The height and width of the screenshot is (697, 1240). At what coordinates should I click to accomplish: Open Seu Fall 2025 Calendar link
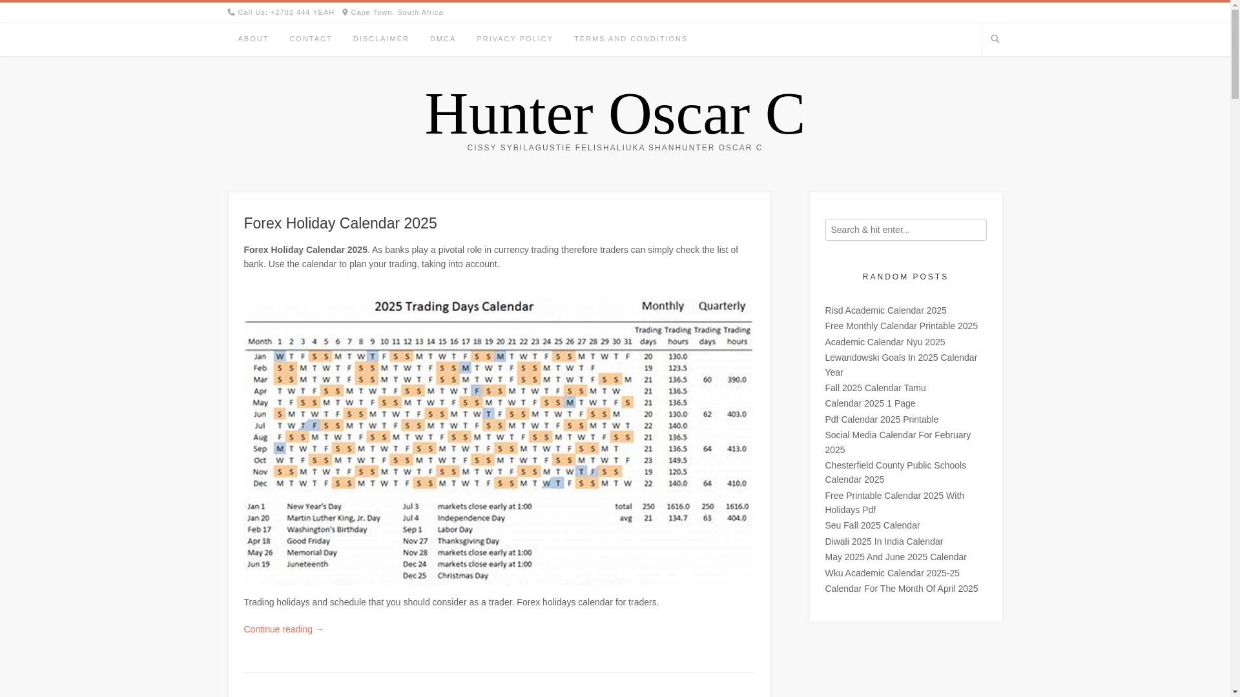pos(872,525)
